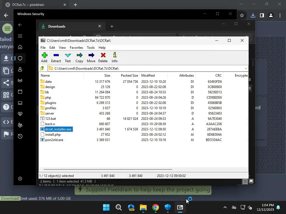Sort by the Size column header
286x214 pixels.
coord(97,75)
